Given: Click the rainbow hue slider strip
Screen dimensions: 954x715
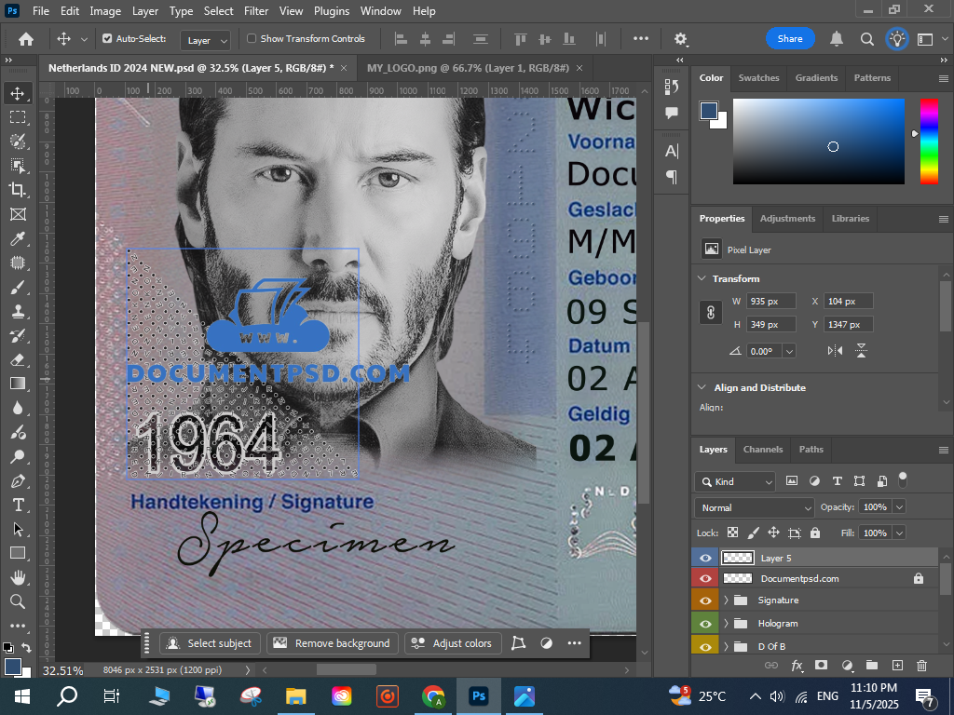Looking at the screenshot, I should (x=929, y=141).
